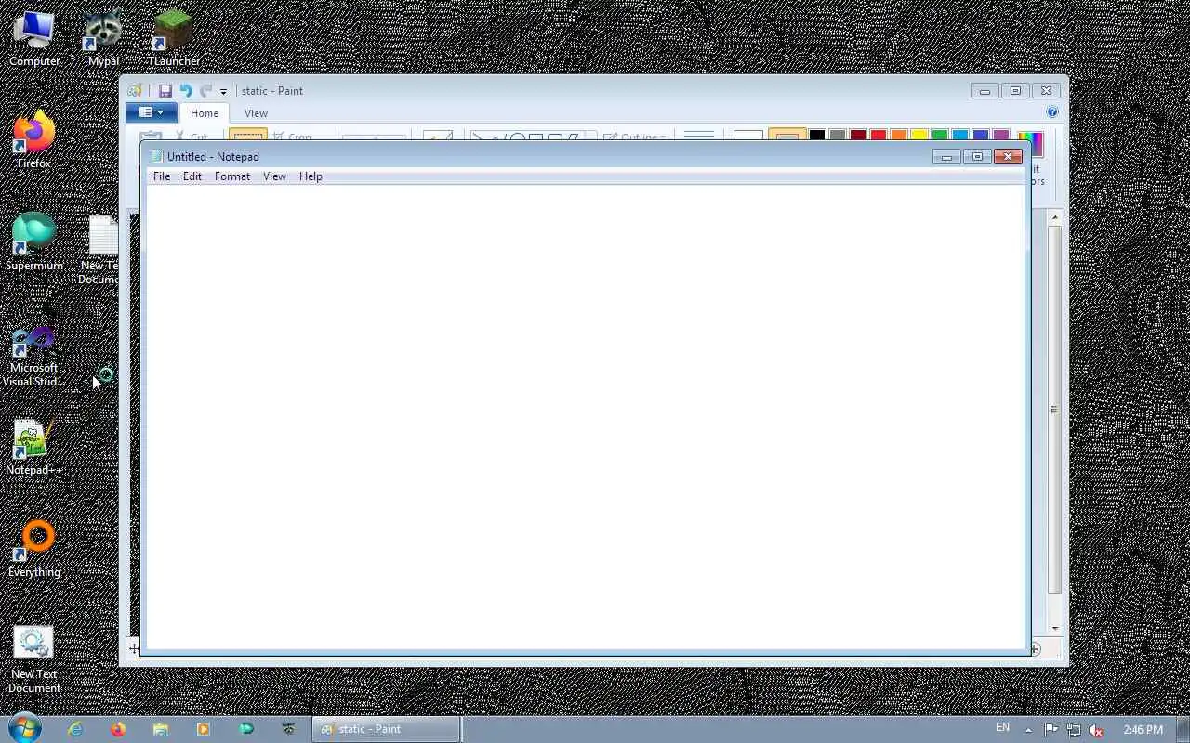Screen dimensions: 1190x743
Task: Open the Format menu in Notepad
Action: [232, 176]
